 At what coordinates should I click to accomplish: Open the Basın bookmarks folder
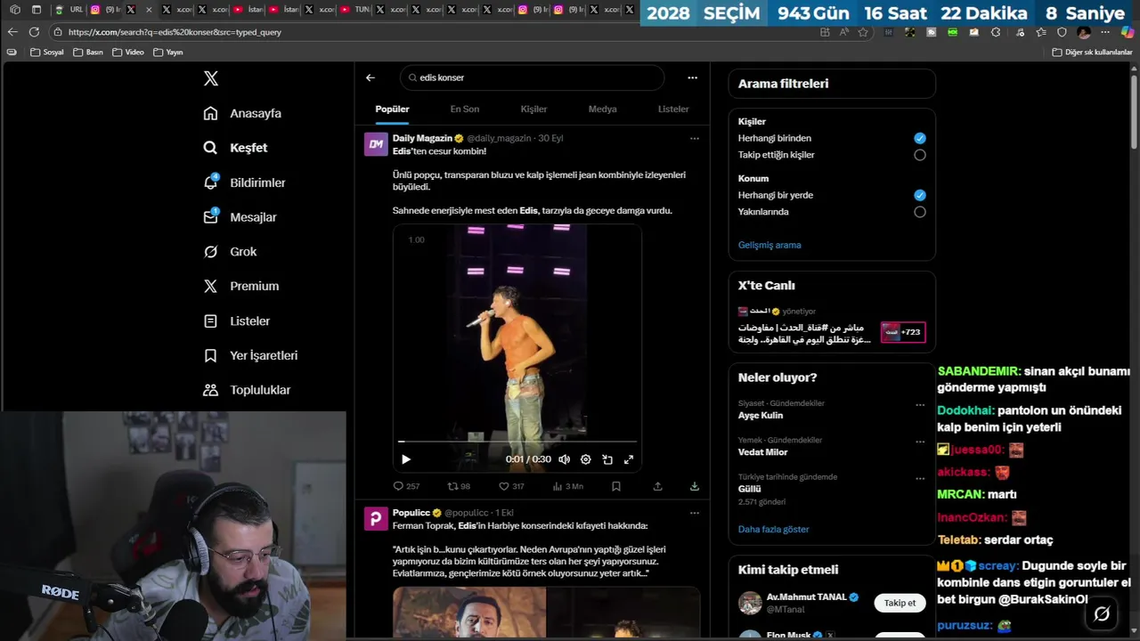(x=88, y=53)
